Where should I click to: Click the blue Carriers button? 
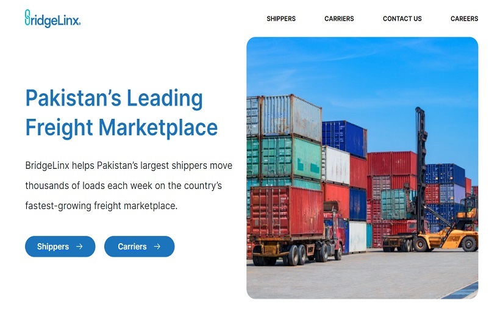coord(139,246)
